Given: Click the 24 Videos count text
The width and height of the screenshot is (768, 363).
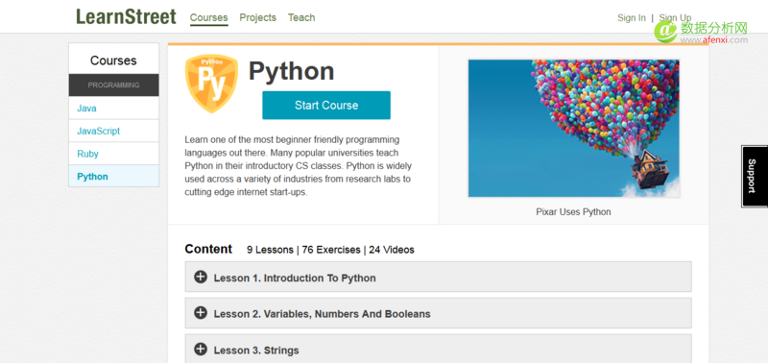Looking at the screenshot, I should [x=392, y=250].
